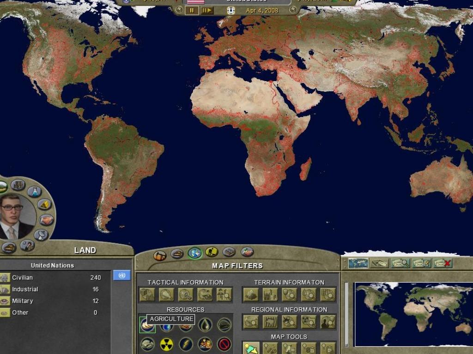473x354 pixels.
Task: Open the Research flask department icon
Action: tap(35, 192)
